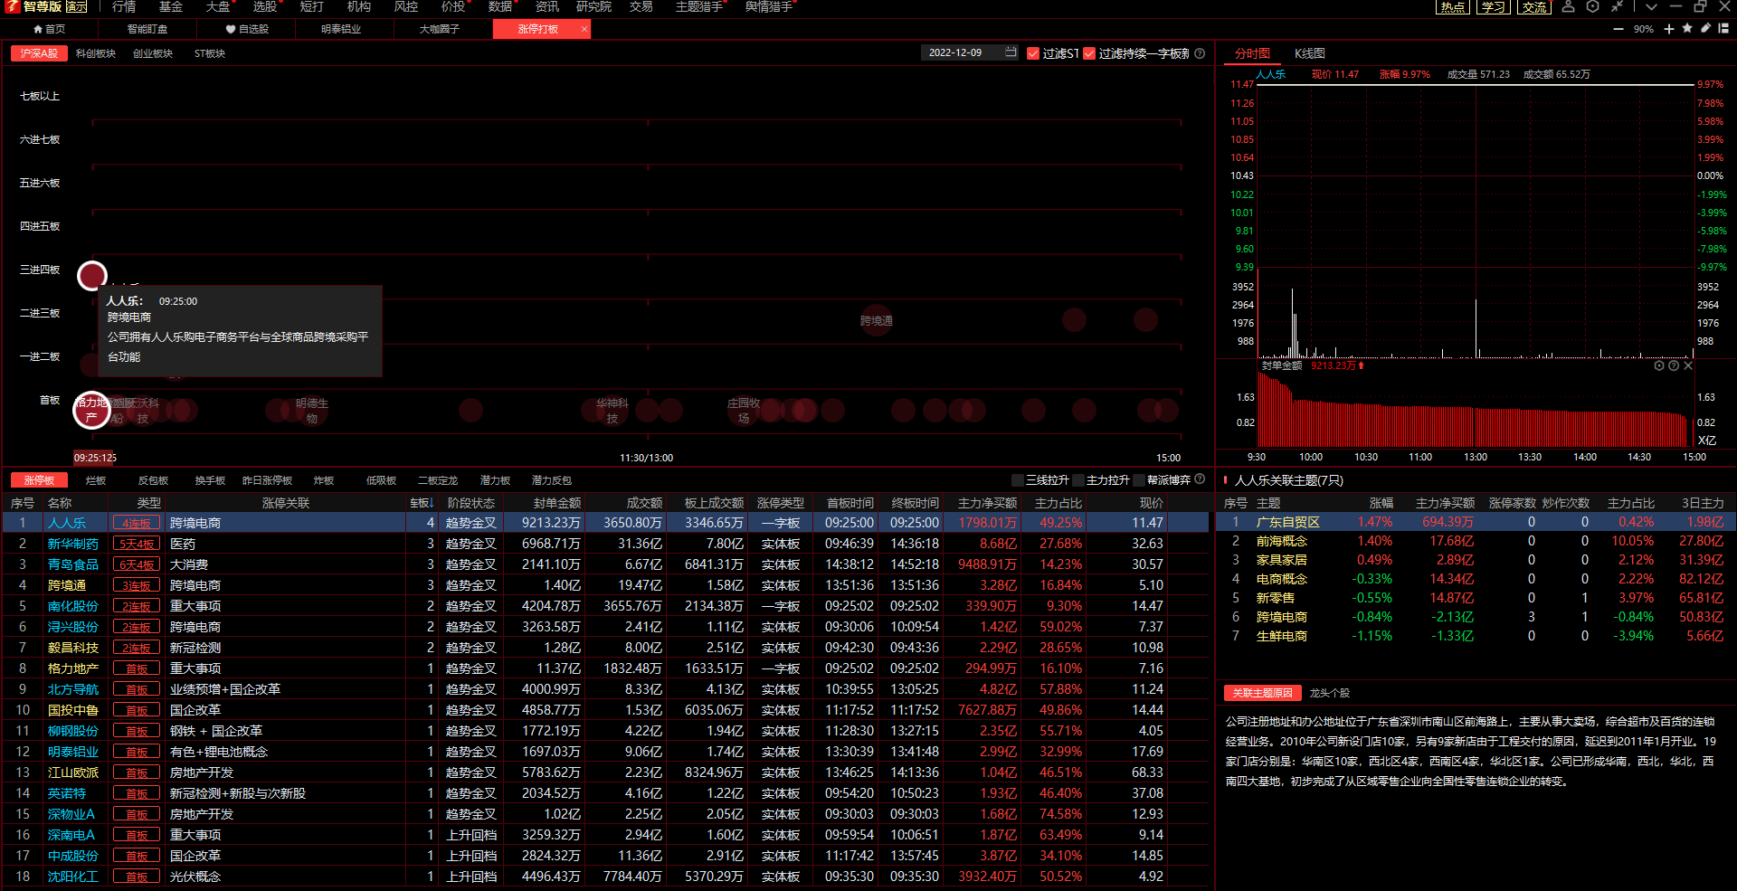Click the 首板 bubble at 09:25
Screen dimensions: 1737x891
pos(91,411)
